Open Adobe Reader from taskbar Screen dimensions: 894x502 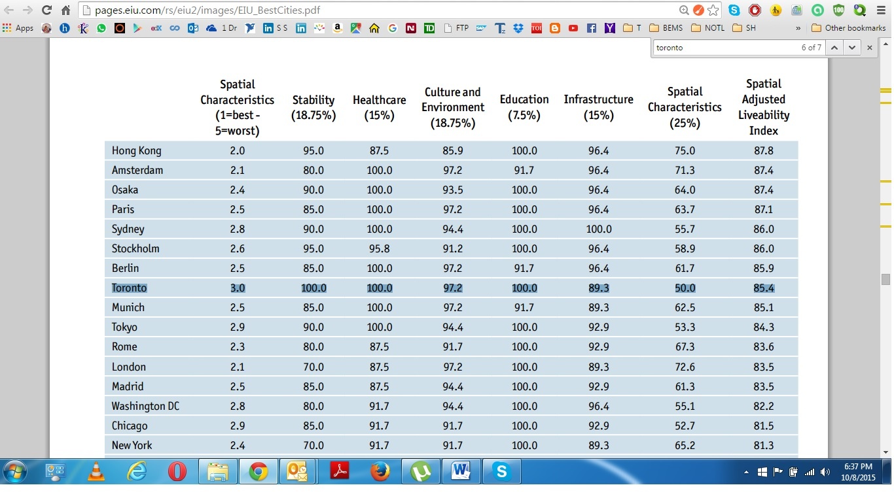[339, 471]
